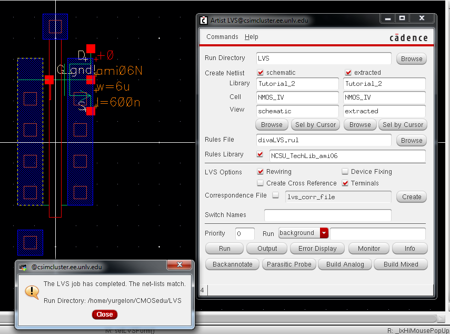Click the horizontal scrollbar of layout window
The width and height of the screenshot is (450, 334).
pyautogui.click(x=316, y=319)
